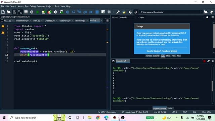215x121 pixels.
Task: Switch to Watermelon.py tab
Action: pyautogui.click(x=22, y=21)
